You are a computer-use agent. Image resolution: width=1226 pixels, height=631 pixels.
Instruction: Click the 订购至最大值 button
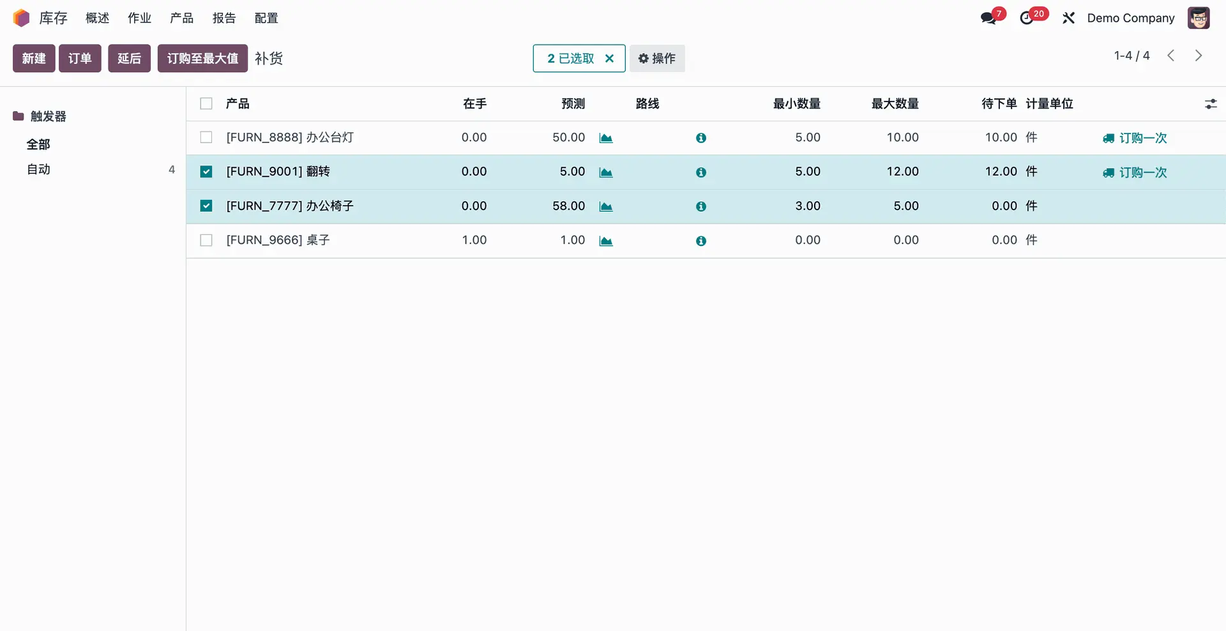pos(202,58)
